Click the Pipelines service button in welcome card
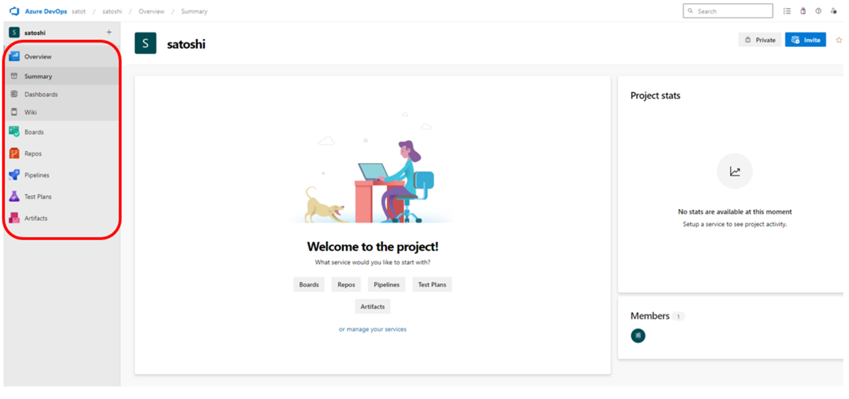The image size is (849, 399). [386, 284]
